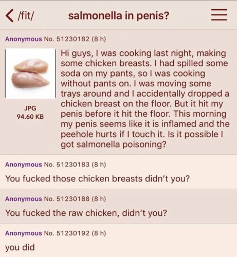Tap Anonymous name on post 51230192
Image resolution: width=237 pixels, height=257 pixels.
coord(24,233)
